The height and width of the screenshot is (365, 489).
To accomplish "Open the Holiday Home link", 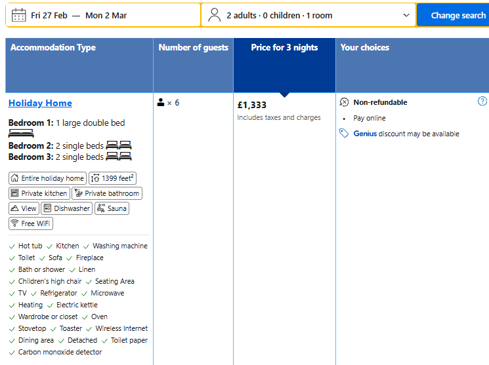I will click(x=40, y=103).
